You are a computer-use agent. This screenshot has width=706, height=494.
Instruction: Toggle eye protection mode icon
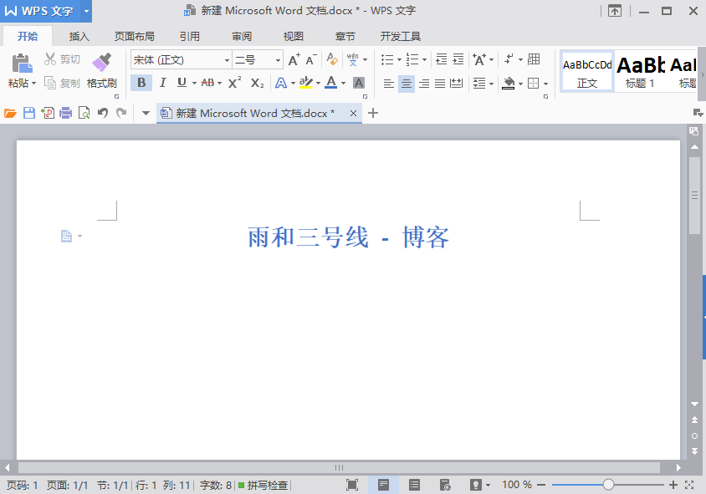[x=475, y=485]
